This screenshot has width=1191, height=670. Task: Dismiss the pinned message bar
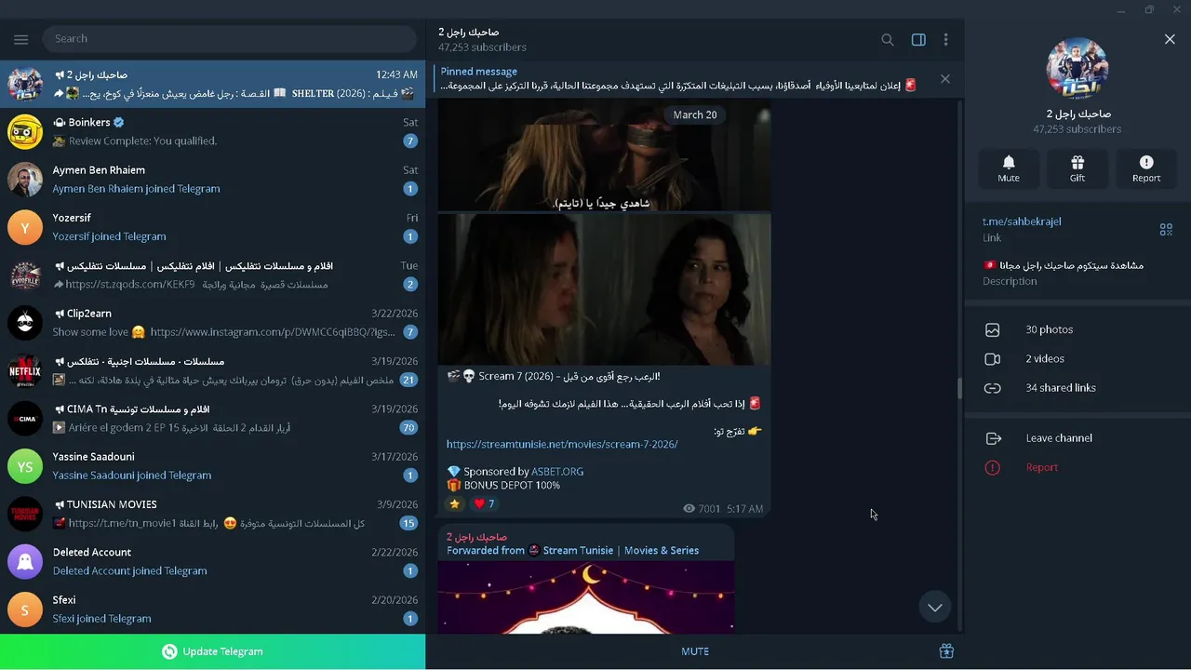pyautogui.click(x=945, y=79)
